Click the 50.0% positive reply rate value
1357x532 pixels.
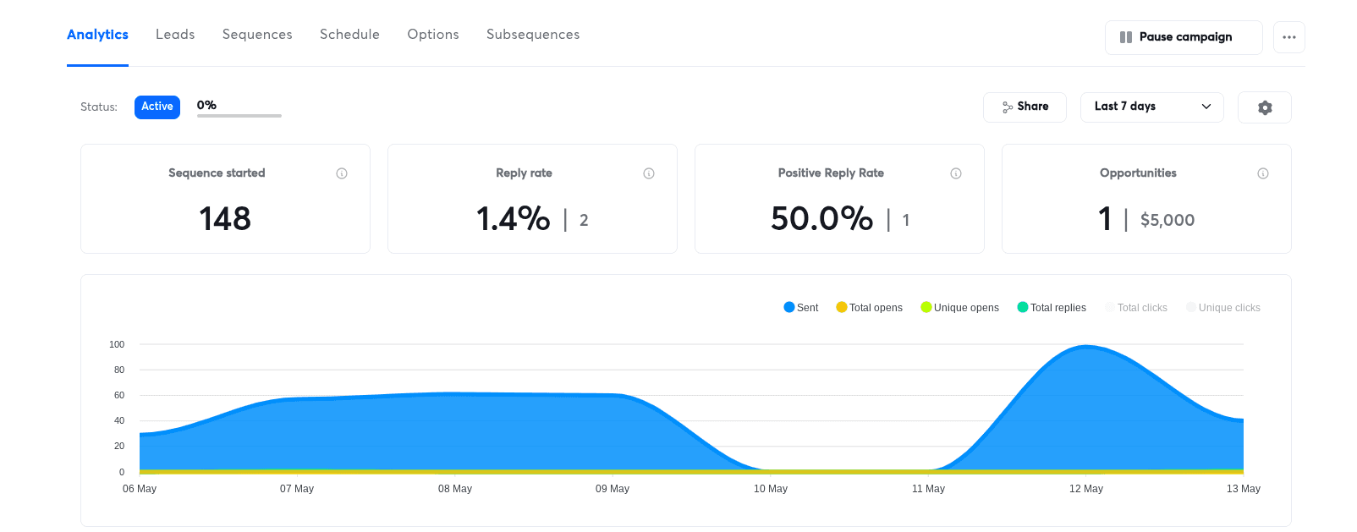point(821,219)
